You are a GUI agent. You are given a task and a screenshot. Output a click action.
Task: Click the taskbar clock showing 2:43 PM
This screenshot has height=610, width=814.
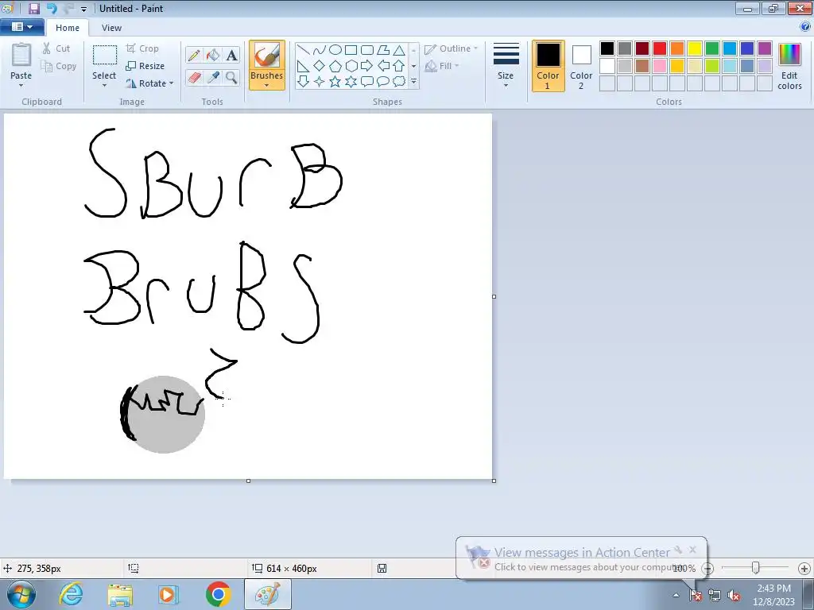773,594
